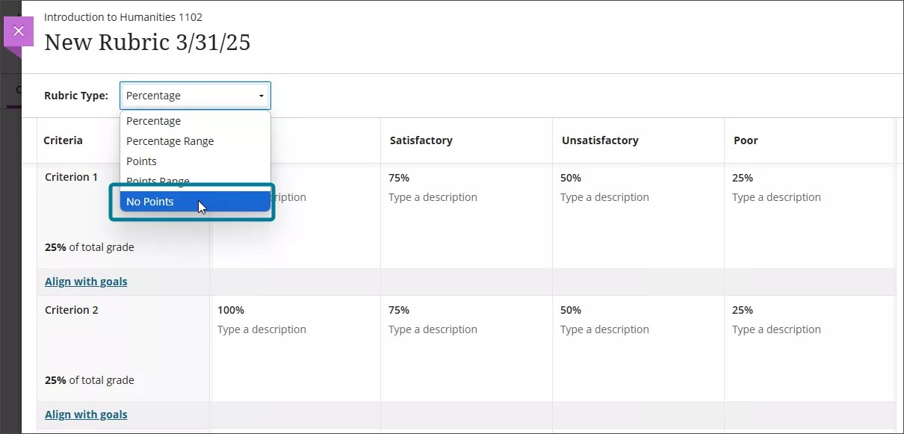Edit the 50% Unsatisfactory value for Criterion 2
Screen dimensions: 904x434
pyautogui.click(x=570, y=309)
